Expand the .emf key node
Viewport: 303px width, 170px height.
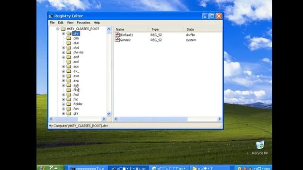tap(63, 57)
